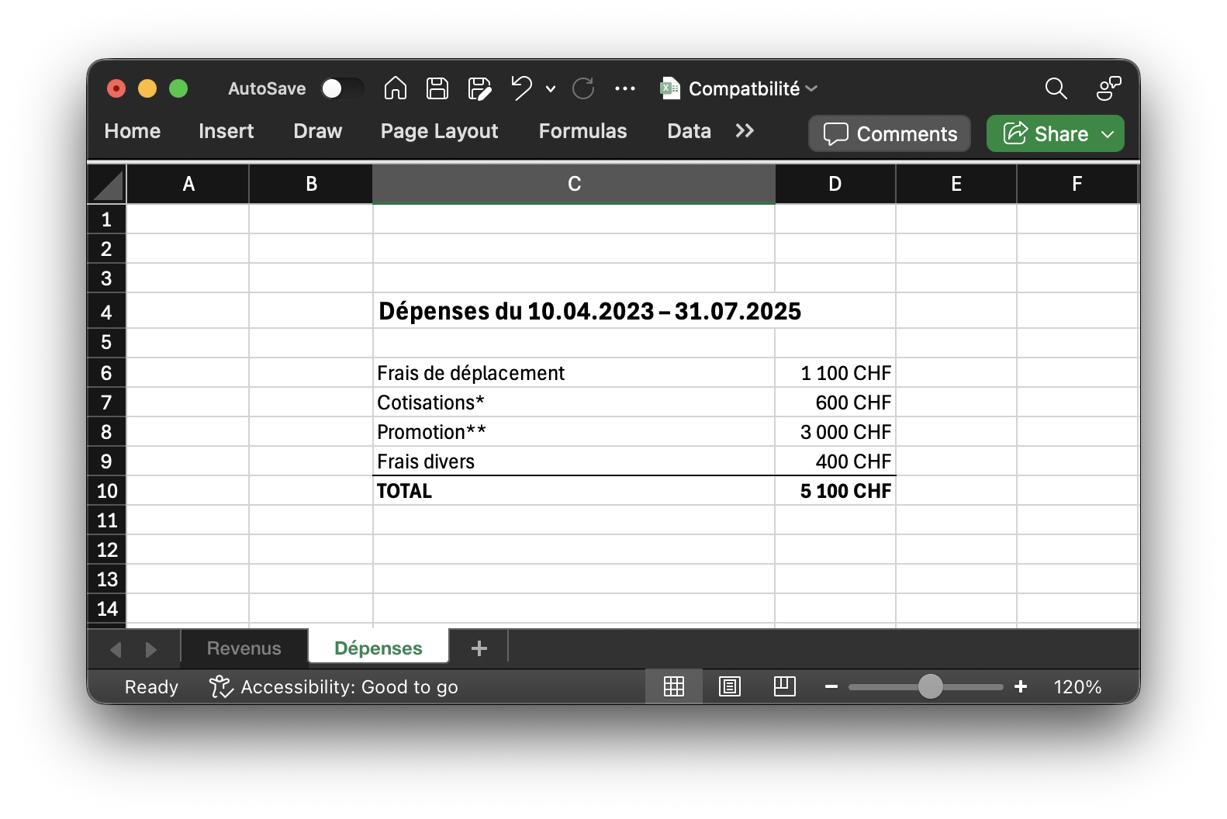Image resolution: width=1227 pixels, height=819 pixels.
Task: Open the Draw ribbon tab
Action: [x=318, y=131]
